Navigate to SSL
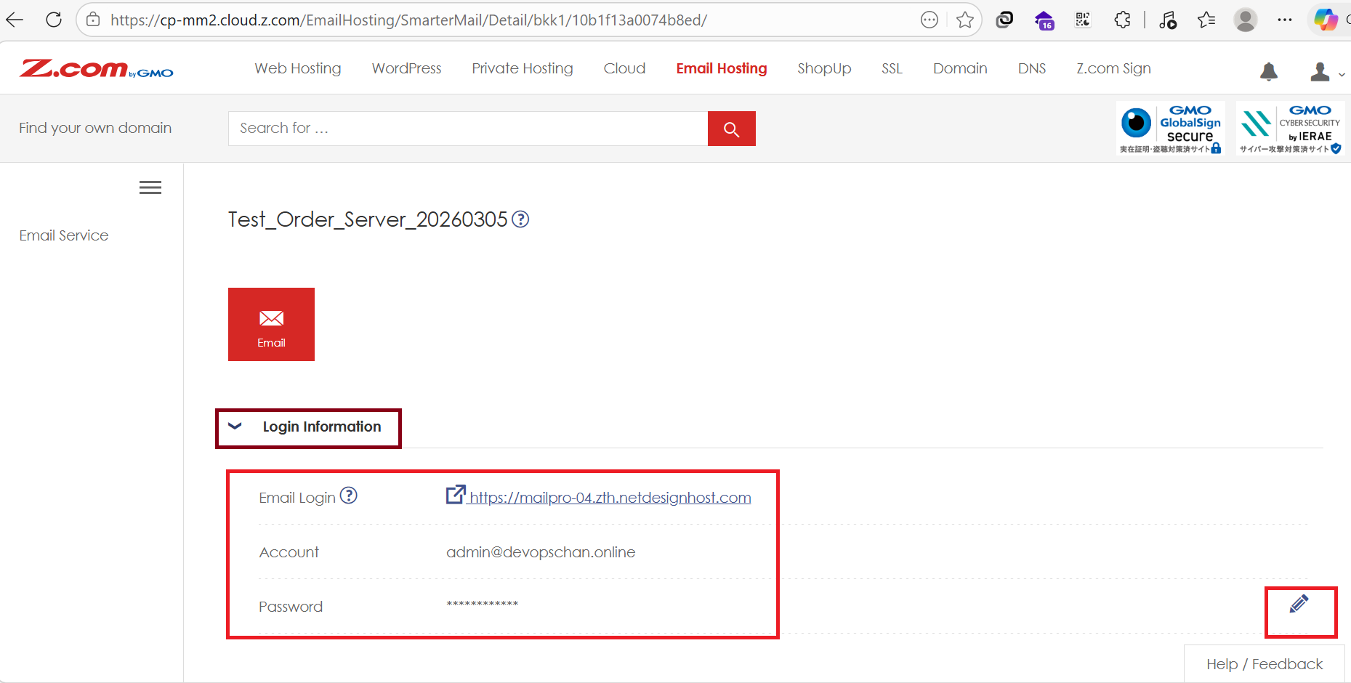The height and width of the screenshot is (683, 1351). 892,68
